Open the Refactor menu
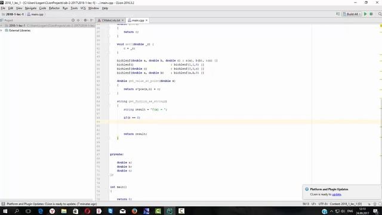382x215 pixels. point(54,8)
